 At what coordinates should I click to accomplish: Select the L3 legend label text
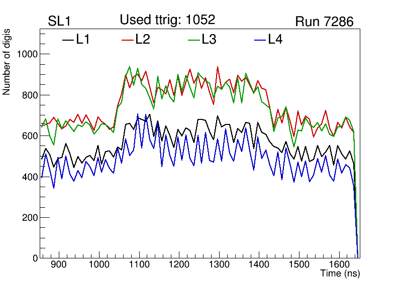point(209,40)
